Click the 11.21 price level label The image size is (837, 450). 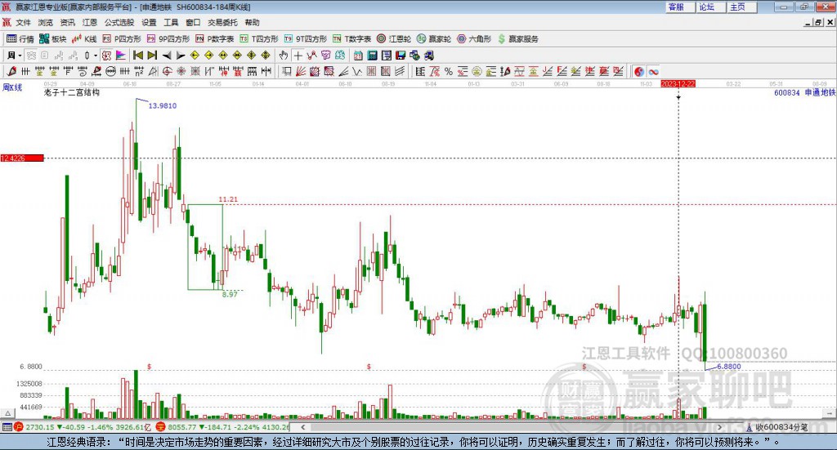click(x=228, y=199)
